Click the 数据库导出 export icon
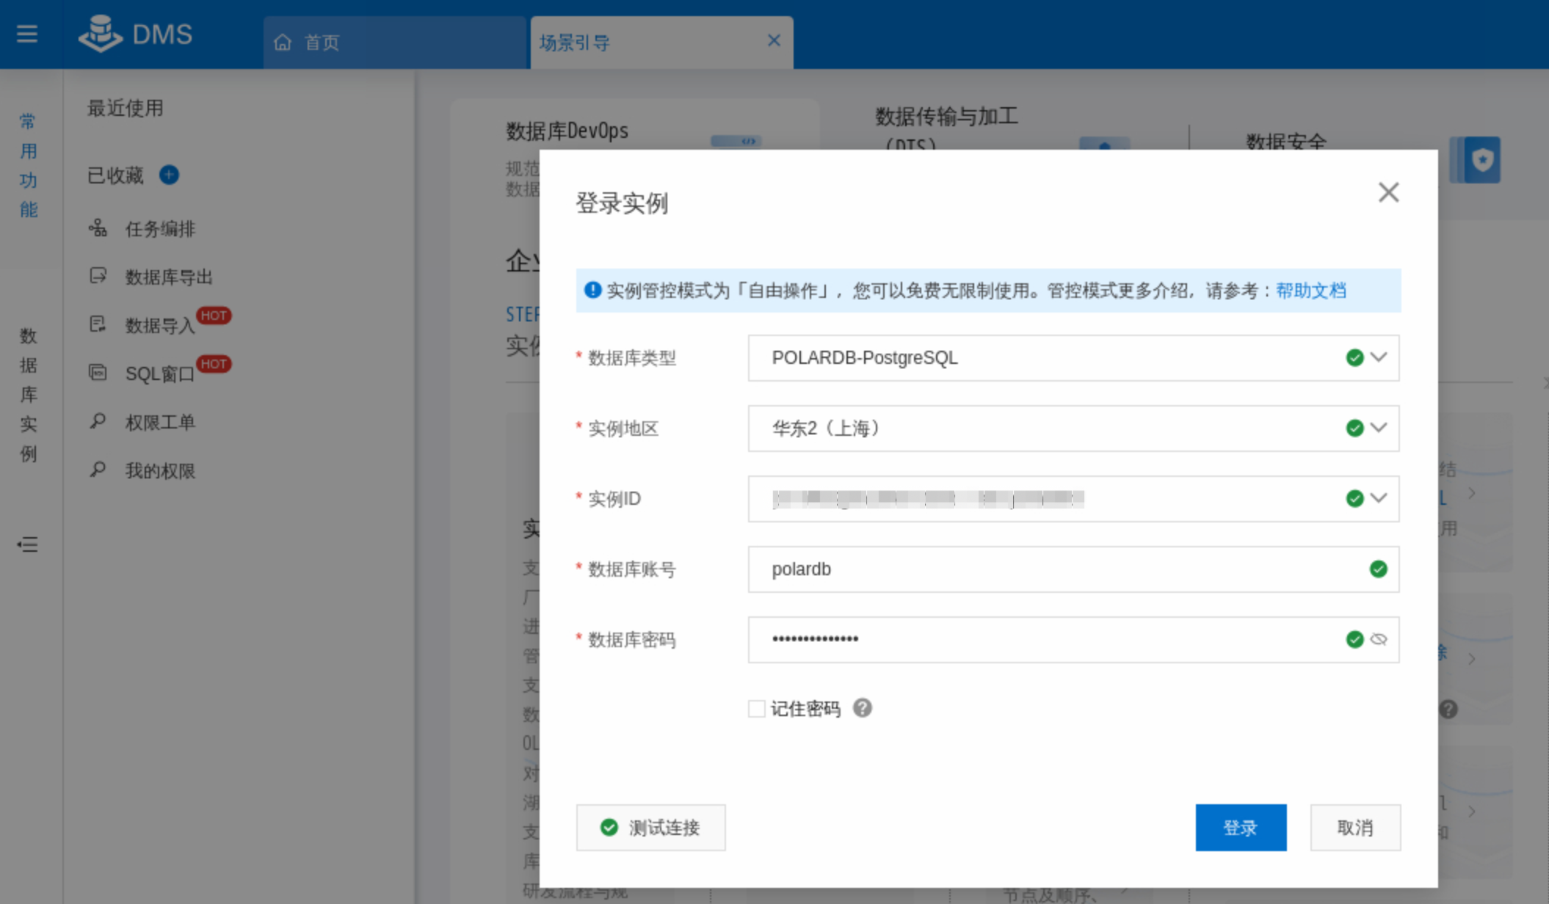The image size is (1549, 904). 98,276
